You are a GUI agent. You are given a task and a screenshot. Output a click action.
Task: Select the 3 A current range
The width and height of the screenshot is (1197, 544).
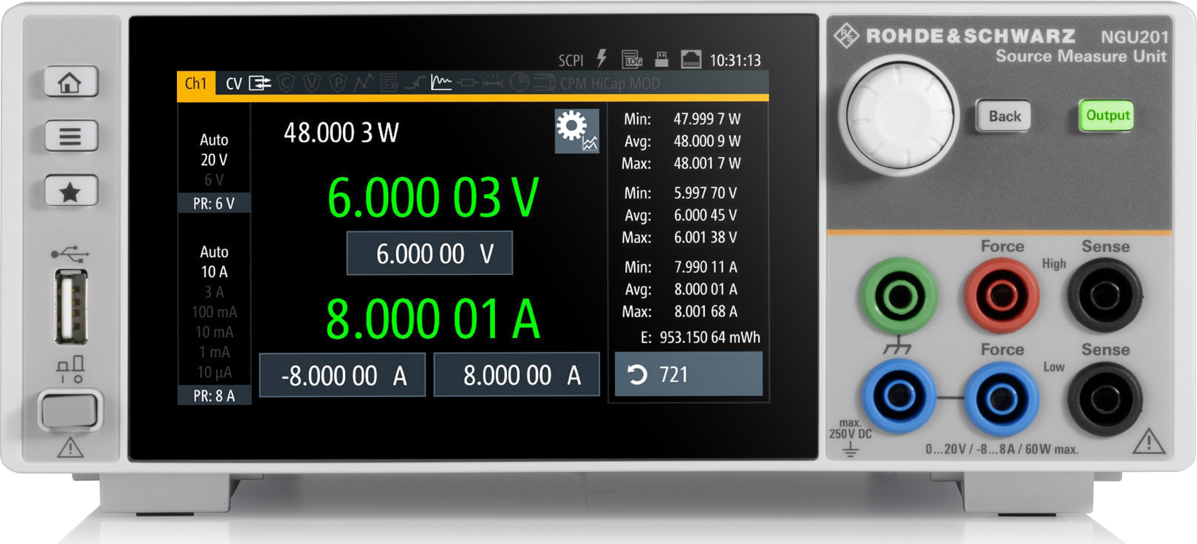click(214, 292)
